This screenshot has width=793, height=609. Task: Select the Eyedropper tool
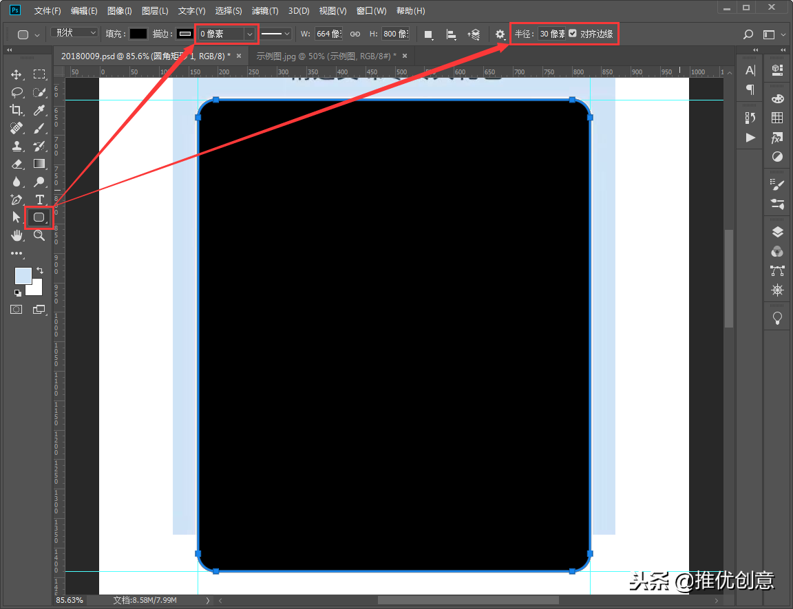(39, 110)
